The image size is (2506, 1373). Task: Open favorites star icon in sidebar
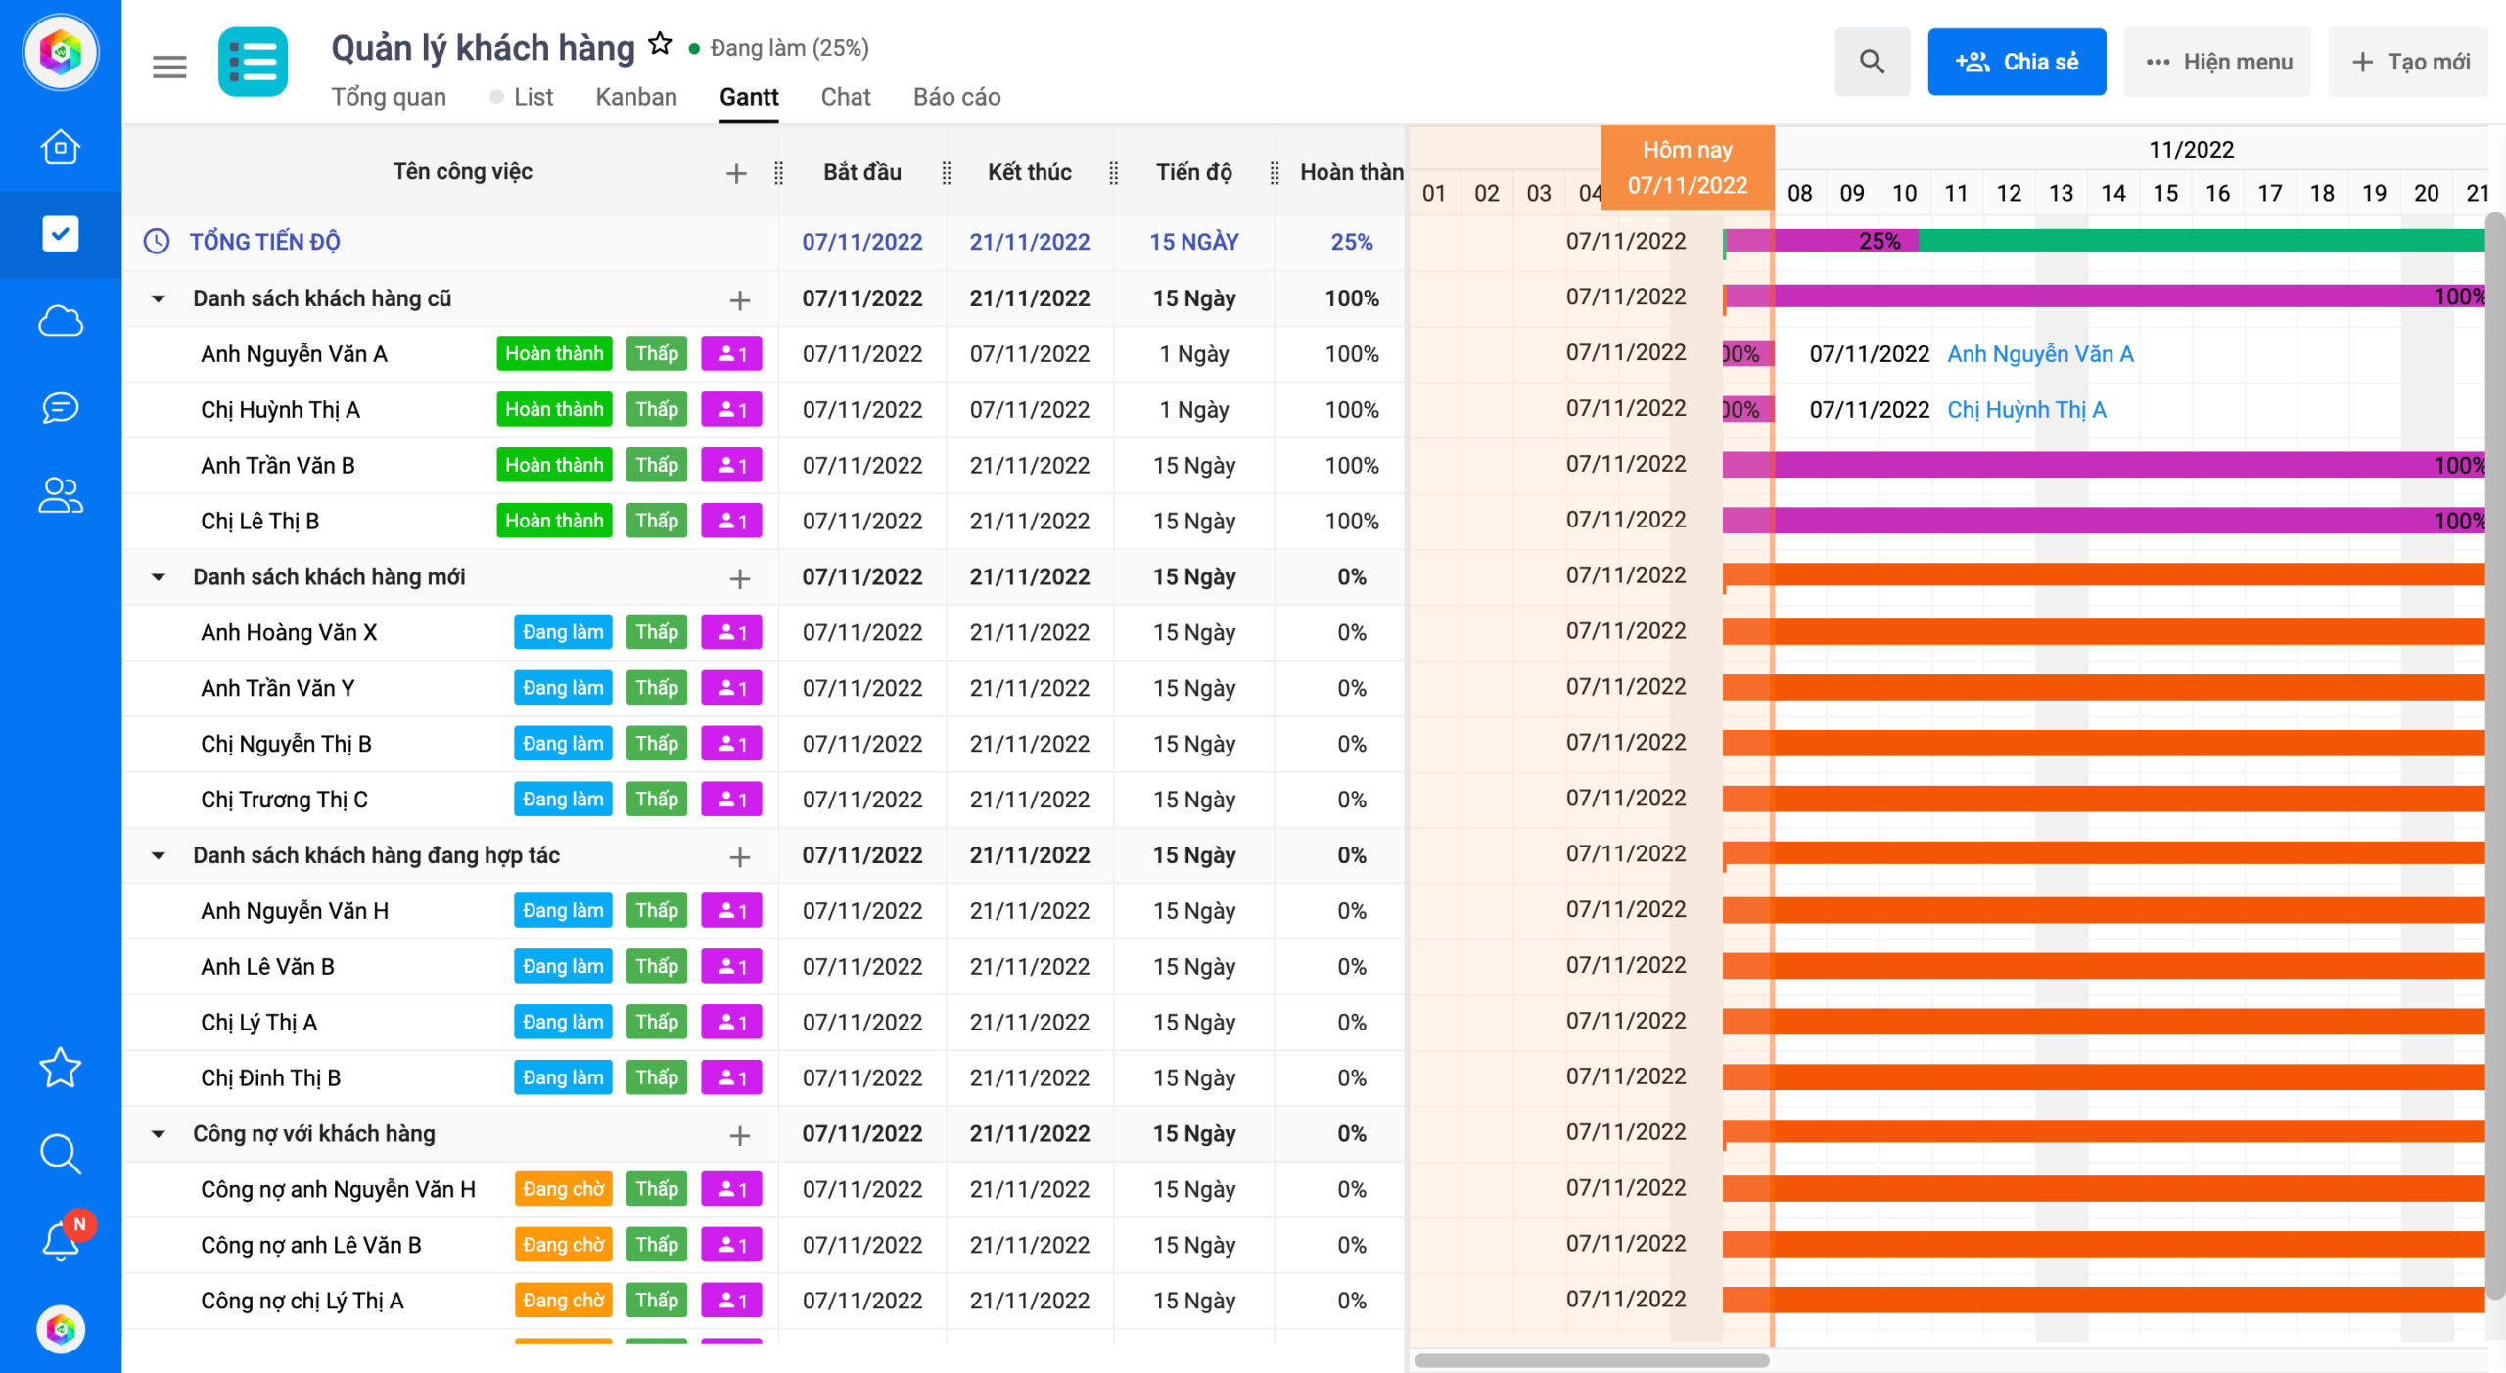[x=60, y=1068]
